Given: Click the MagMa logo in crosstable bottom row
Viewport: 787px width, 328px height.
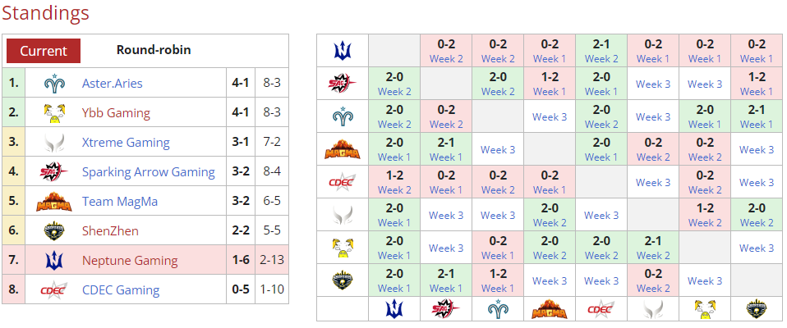Looking at the screenshot, I should click(x=549, y=309).
